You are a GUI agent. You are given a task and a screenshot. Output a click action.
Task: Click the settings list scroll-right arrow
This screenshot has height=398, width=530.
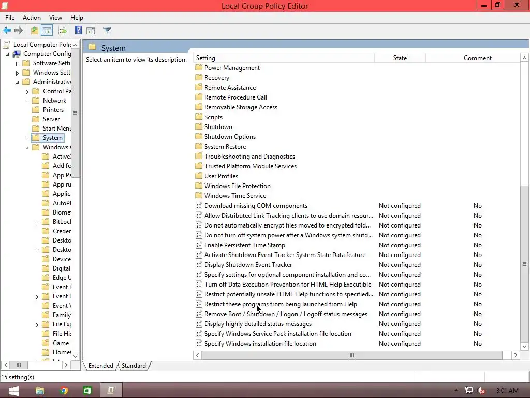[x=516, y=355]
